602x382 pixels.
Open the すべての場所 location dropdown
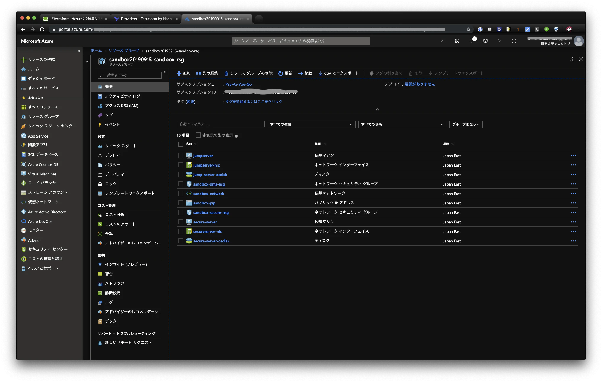[x=402, y=124]
